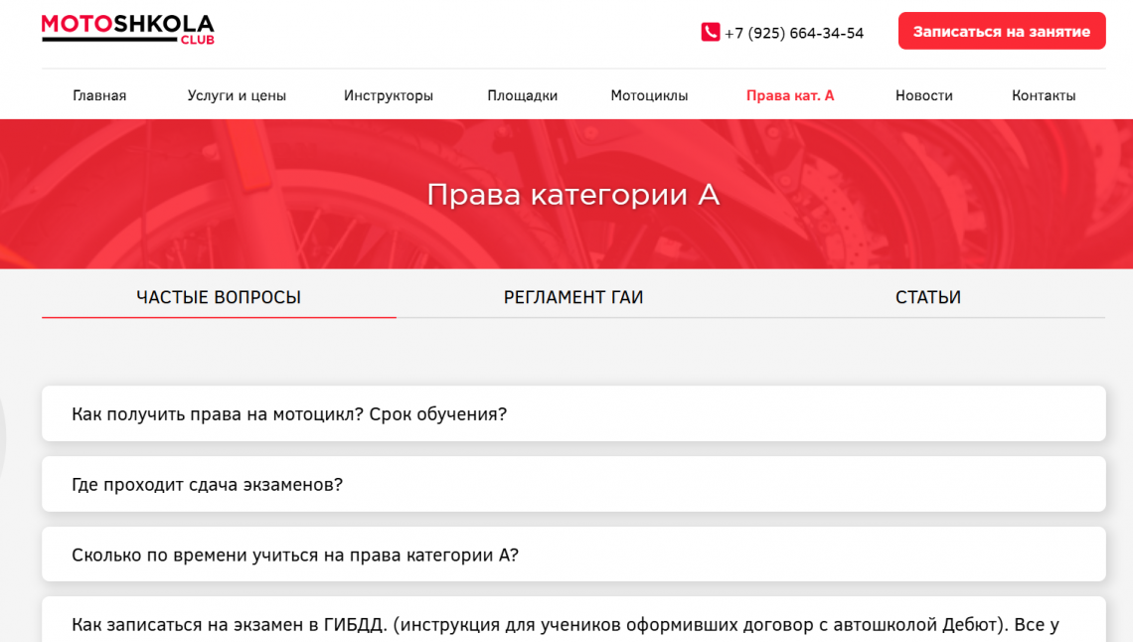1133x642 pixels.
Task: Switch to the 'РЕГЛАМЕНТ ГАИ' tab
Action: pyautogui.click(x=573, y=297)
